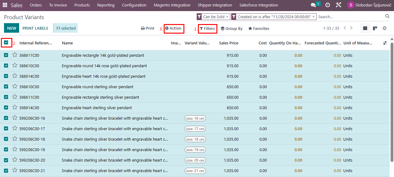Click the NEW button

pos(12,28)
